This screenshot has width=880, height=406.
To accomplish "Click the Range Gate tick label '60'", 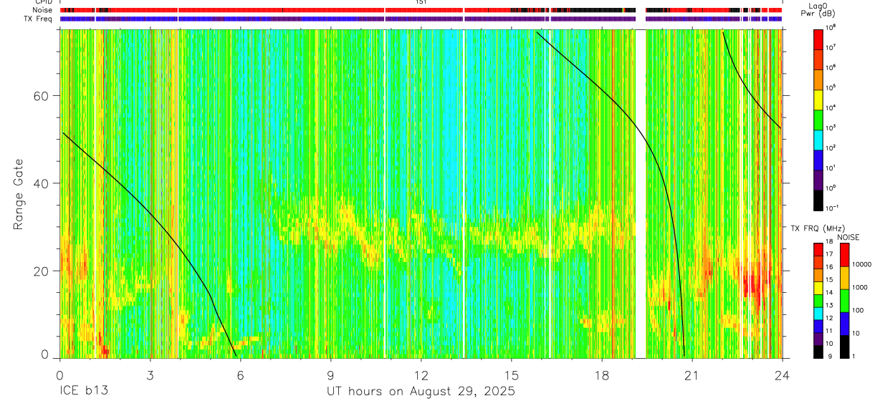I will (42, 96).
